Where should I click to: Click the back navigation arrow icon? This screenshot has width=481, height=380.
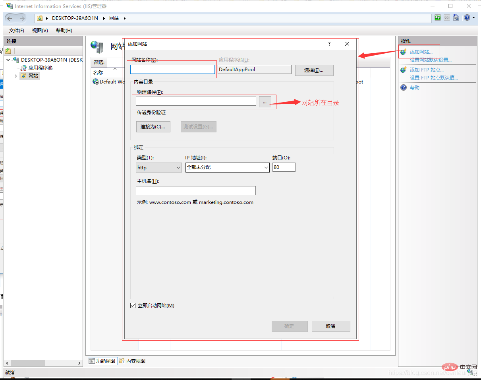tap(10, 18)
